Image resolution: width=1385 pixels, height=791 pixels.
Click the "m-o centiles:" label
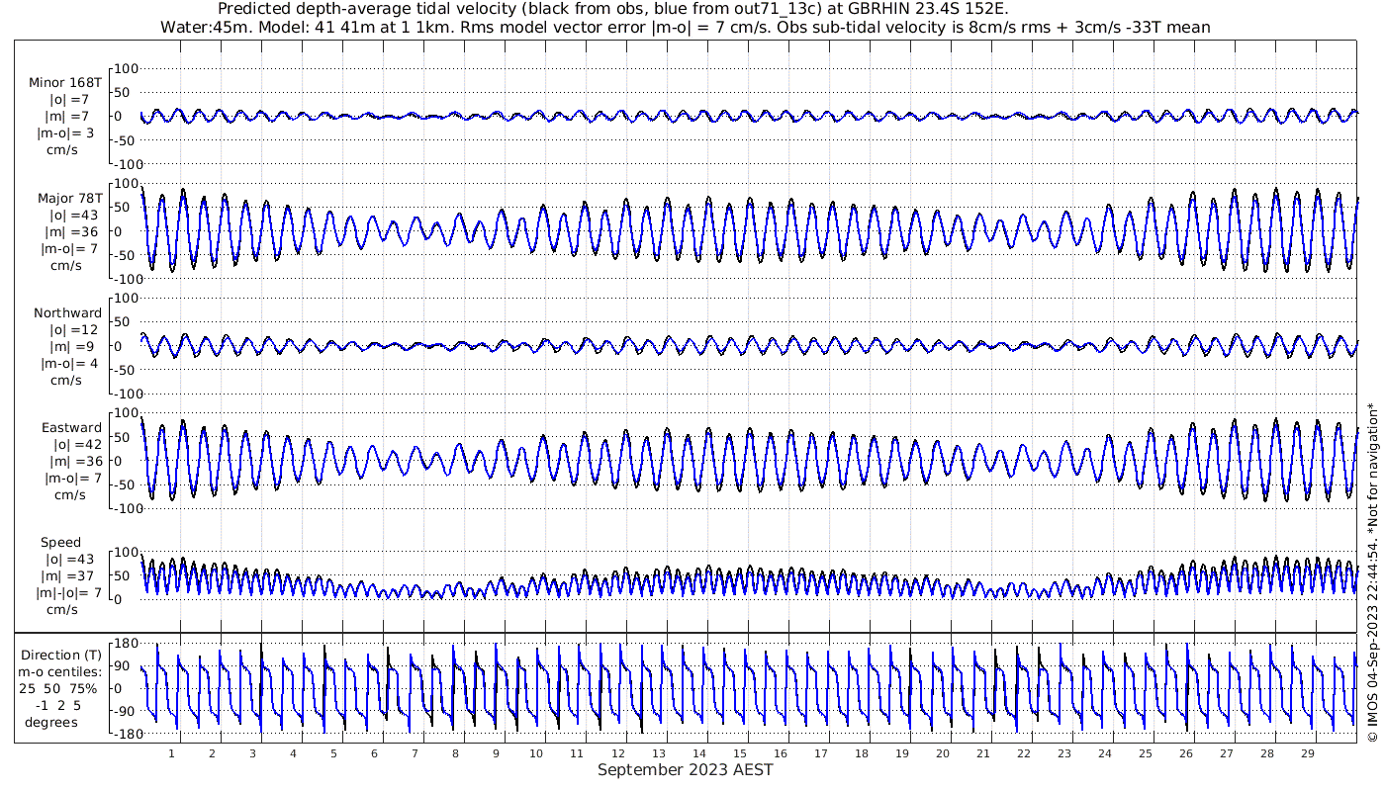(x=61, y=671)
